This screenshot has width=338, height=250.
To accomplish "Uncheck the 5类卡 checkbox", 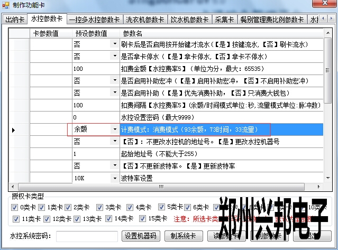I will point(163,207).
